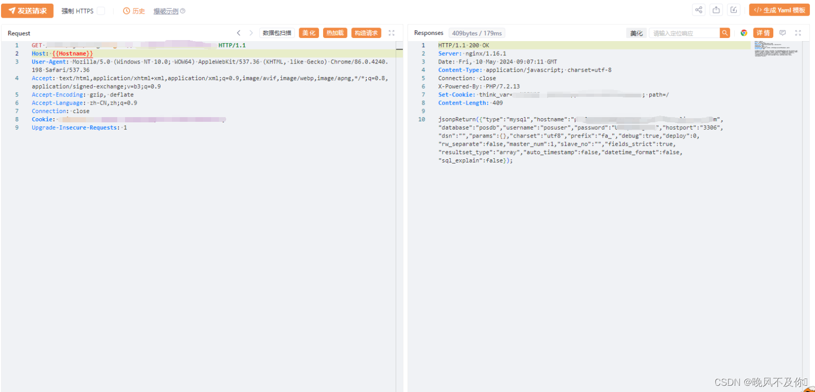The height and width of the screenshot is (392, 815).
Task: Click Upgrade-Insecure-Requests header line
Action: click(79, 128)
